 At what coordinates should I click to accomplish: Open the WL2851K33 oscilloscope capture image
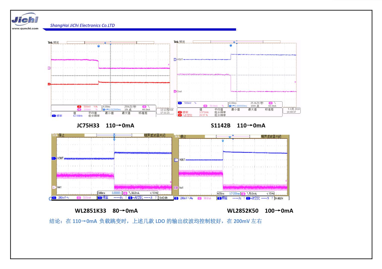[113, 167]
